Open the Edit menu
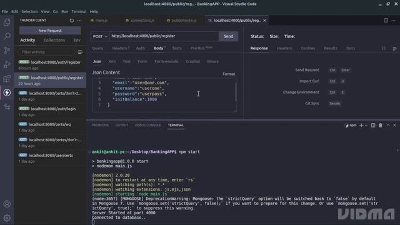Screen dimensions: 400x225 [x=14, y=11]
